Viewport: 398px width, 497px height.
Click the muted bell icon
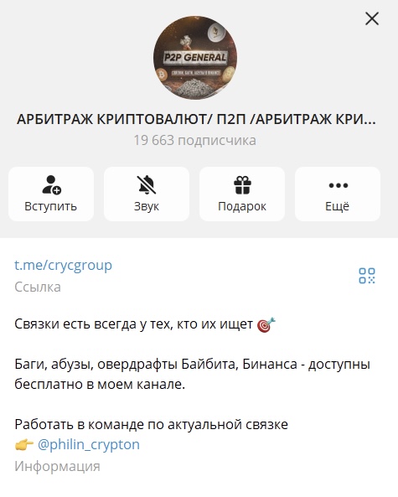tap(147, 184)
